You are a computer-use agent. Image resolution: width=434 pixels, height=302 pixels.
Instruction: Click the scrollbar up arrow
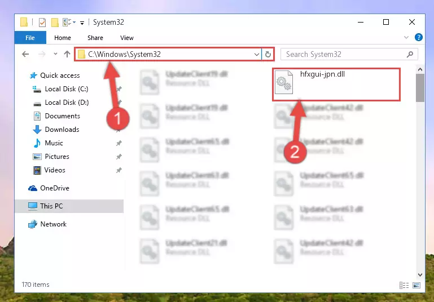click(x=420, y=69)
